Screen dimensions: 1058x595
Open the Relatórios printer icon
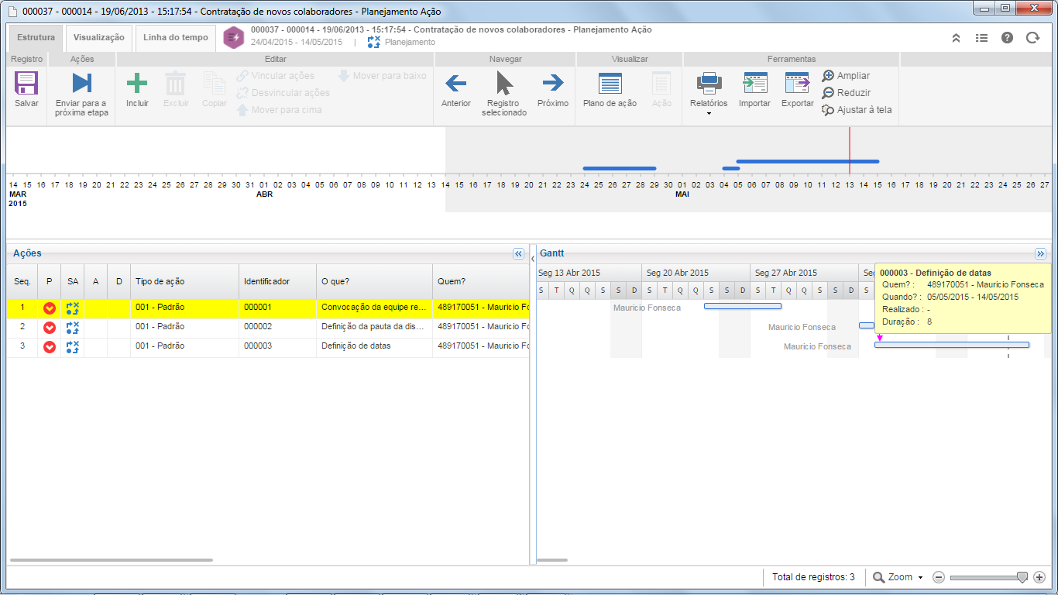click(x=709, y=83)
